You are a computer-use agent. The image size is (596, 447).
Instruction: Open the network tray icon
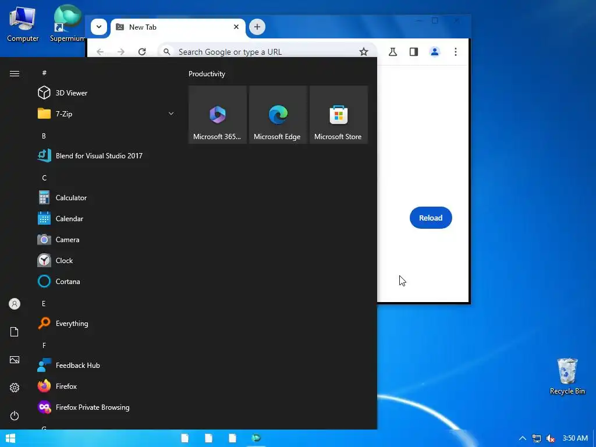pos(536,438)
